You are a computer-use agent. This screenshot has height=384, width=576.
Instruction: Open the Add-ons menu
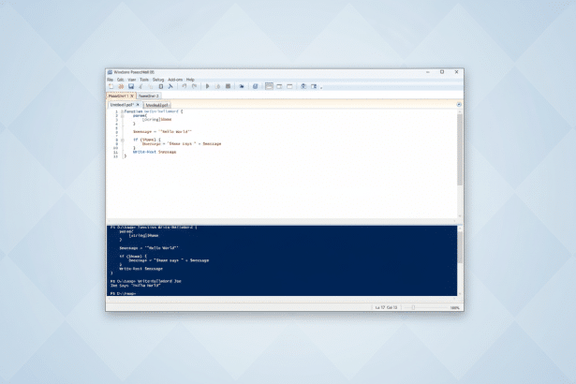tap(175, 80)
